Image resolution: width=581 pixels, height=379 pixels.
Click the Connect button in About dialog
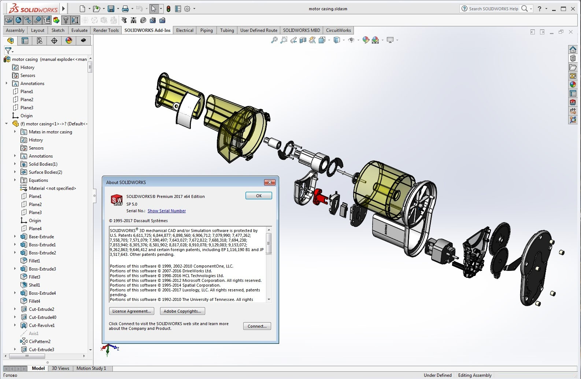[257, 326]
